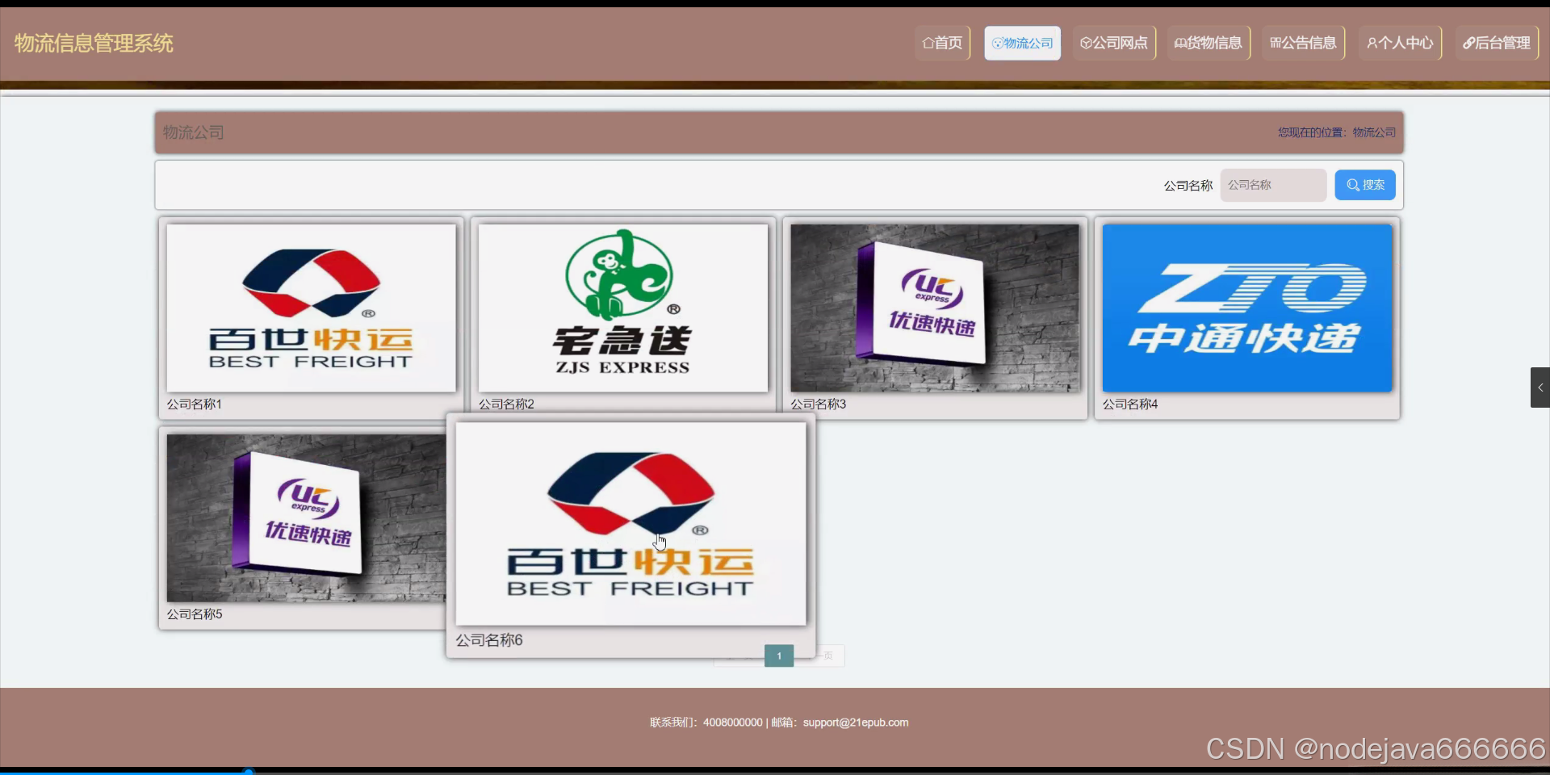The width and height of the screenshot is (1550, 775).
Task: Click the 公司名称4 caption
Action: tap(1130, 404)
